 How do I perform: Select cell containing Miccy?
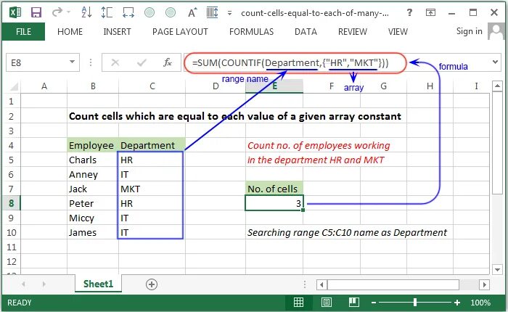click(x=93, y=218)
